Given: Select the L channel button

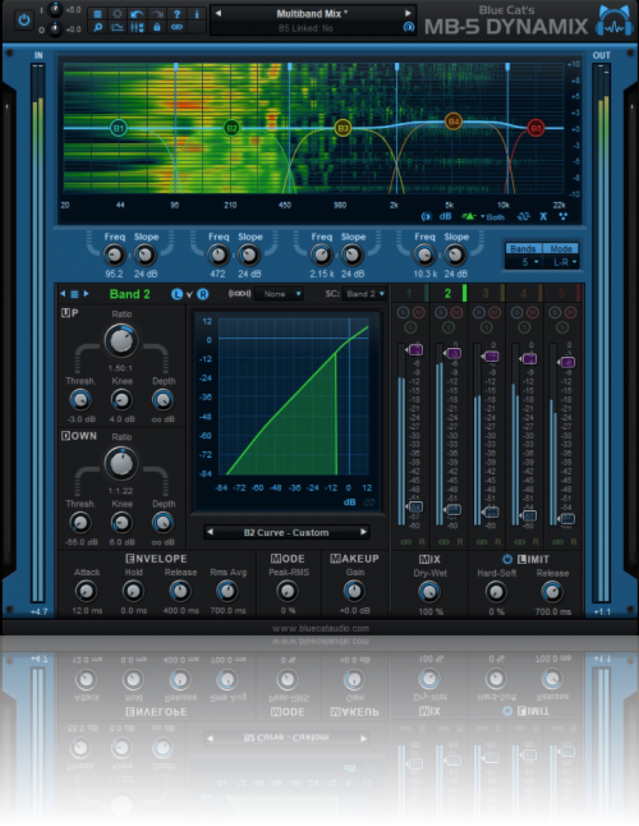Looking at the screenshot, I should (177, 294).
